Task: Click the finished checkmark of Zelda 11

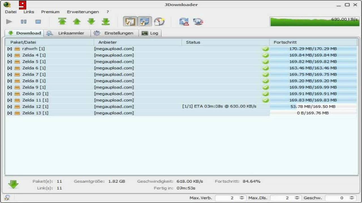Action: click(x=266, y=100)
